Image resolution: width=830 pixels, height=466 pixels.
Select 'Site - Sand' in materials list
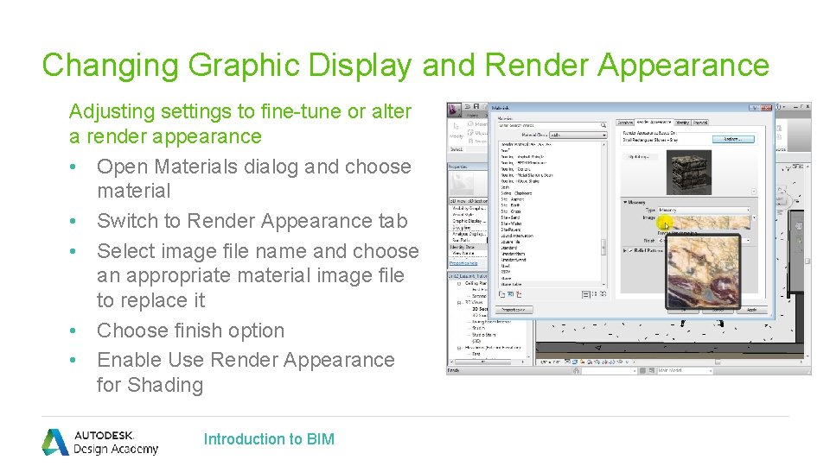click(x=510, y=217)
